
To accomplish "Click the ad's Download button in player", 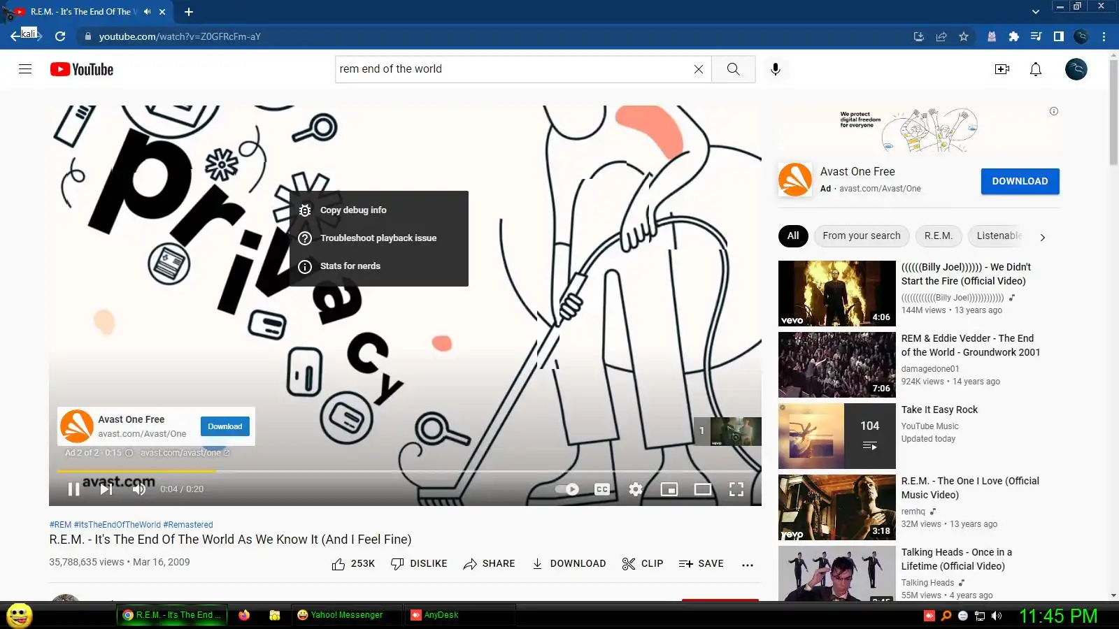I will click(x=225, y=426).
